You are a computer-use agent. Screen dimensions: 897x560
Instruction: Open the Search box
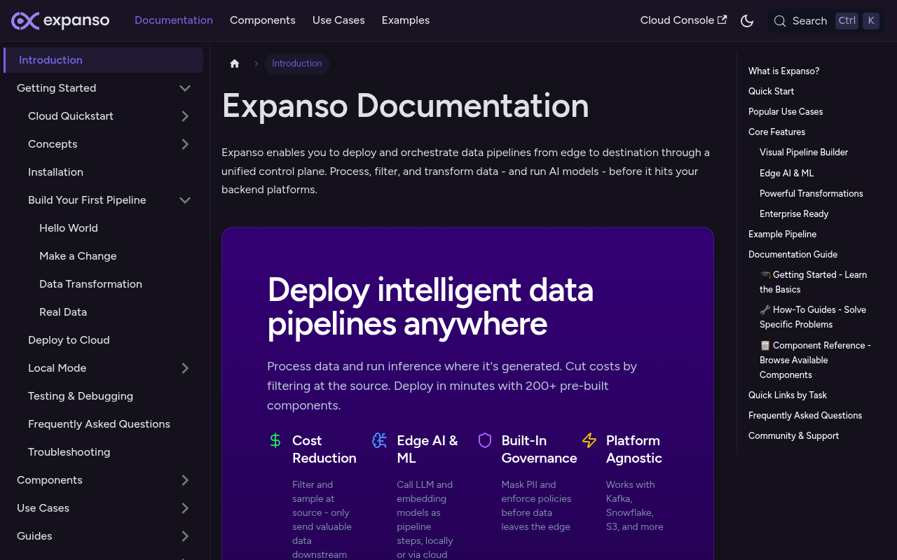(x=826, y=21)
